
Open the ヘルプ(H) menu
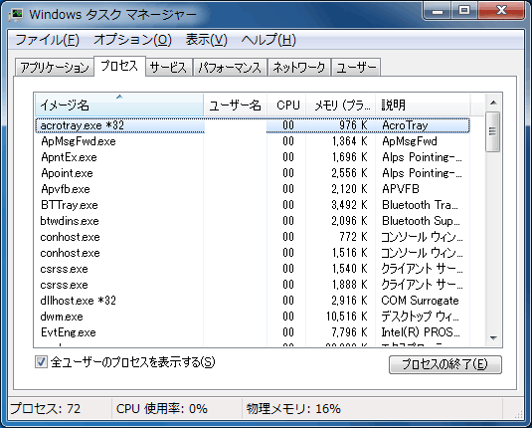tap(268, 40)
